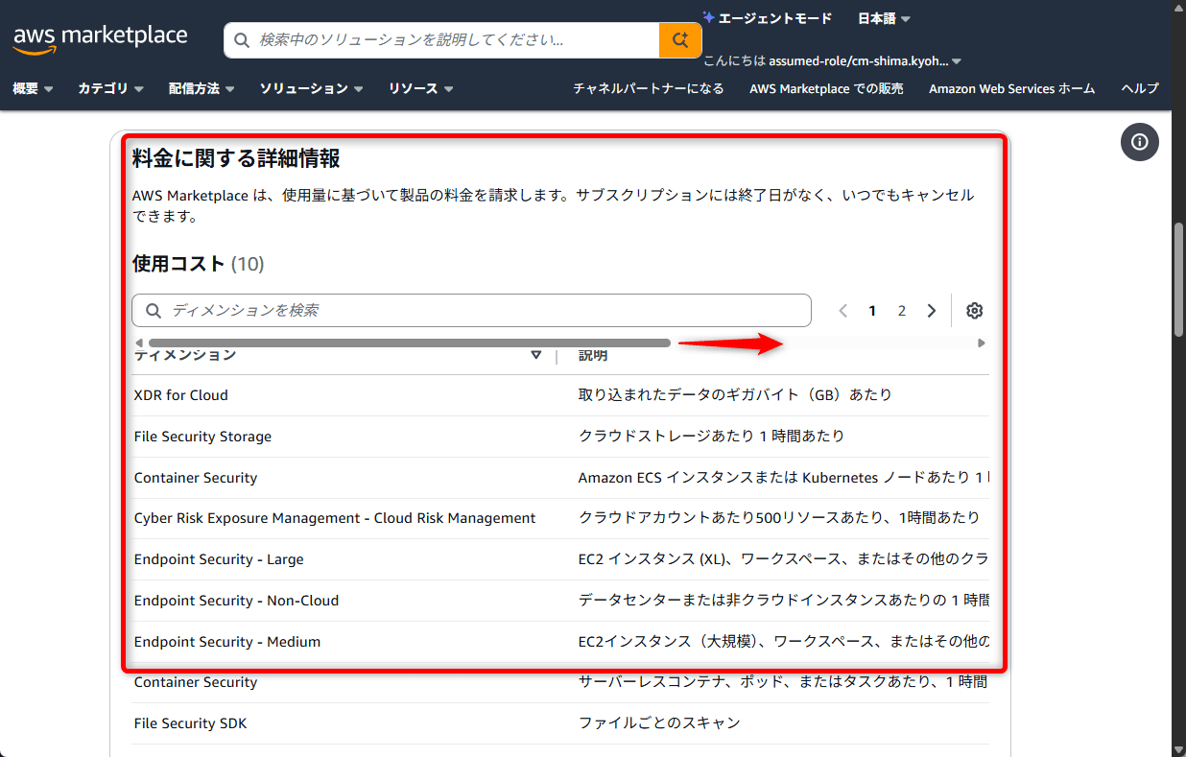Image resolution: width=1186 pixels, height=757 pixels.
Task: Click the AWS Marketplace logo
Action: pos(100,38)
